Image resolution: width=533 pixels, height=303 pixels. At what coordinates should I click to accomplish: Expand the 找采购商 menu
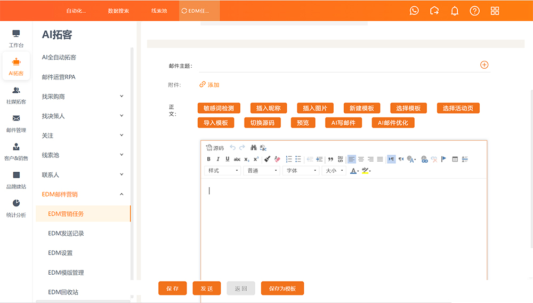[83, 97]
